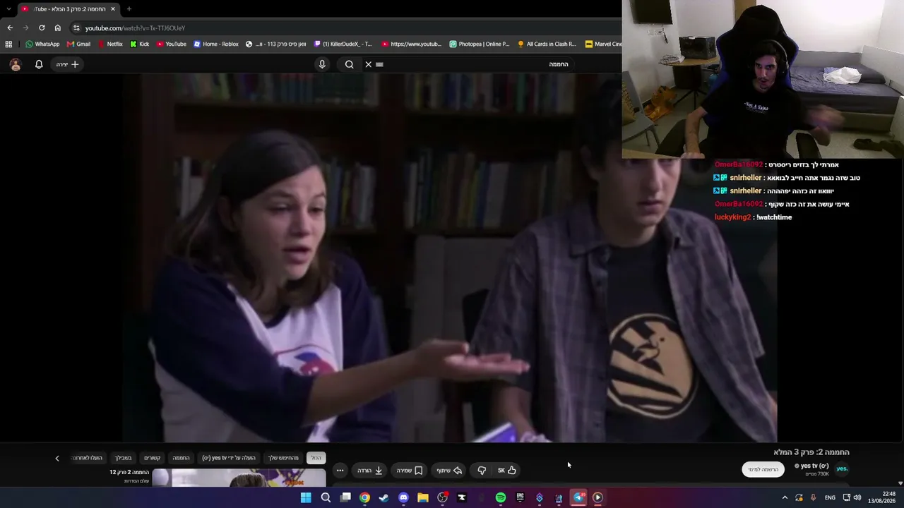This screenshot has height=508, width=904.
Task: Open Windows taskbar search
Action: [326, 497]
